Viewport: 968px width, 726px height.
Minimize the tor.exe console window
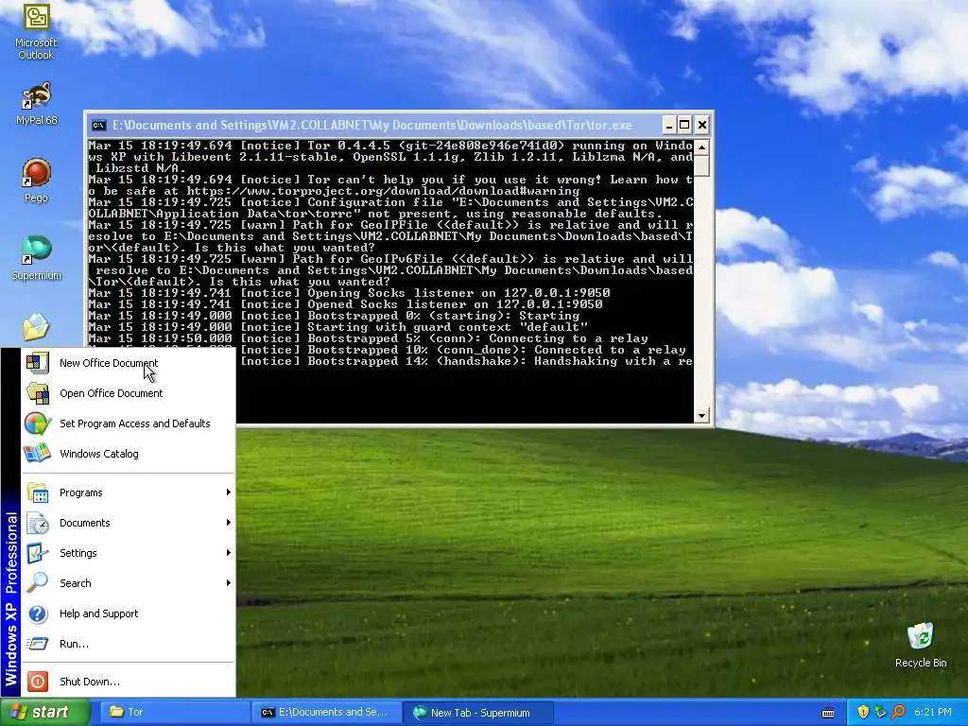(x=669, y=126)
